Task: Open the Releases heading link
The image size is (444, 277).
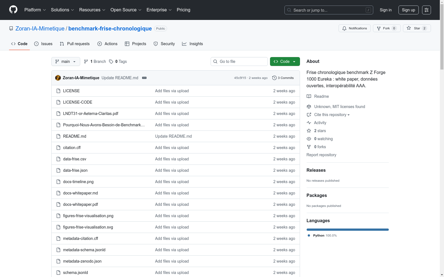Action: [x=316, y=170]
